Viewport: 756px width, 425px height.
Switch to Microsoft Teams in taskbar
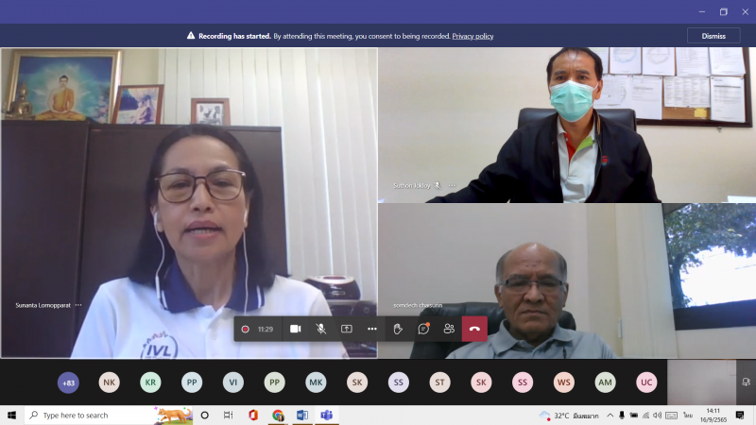pos(327,415)
